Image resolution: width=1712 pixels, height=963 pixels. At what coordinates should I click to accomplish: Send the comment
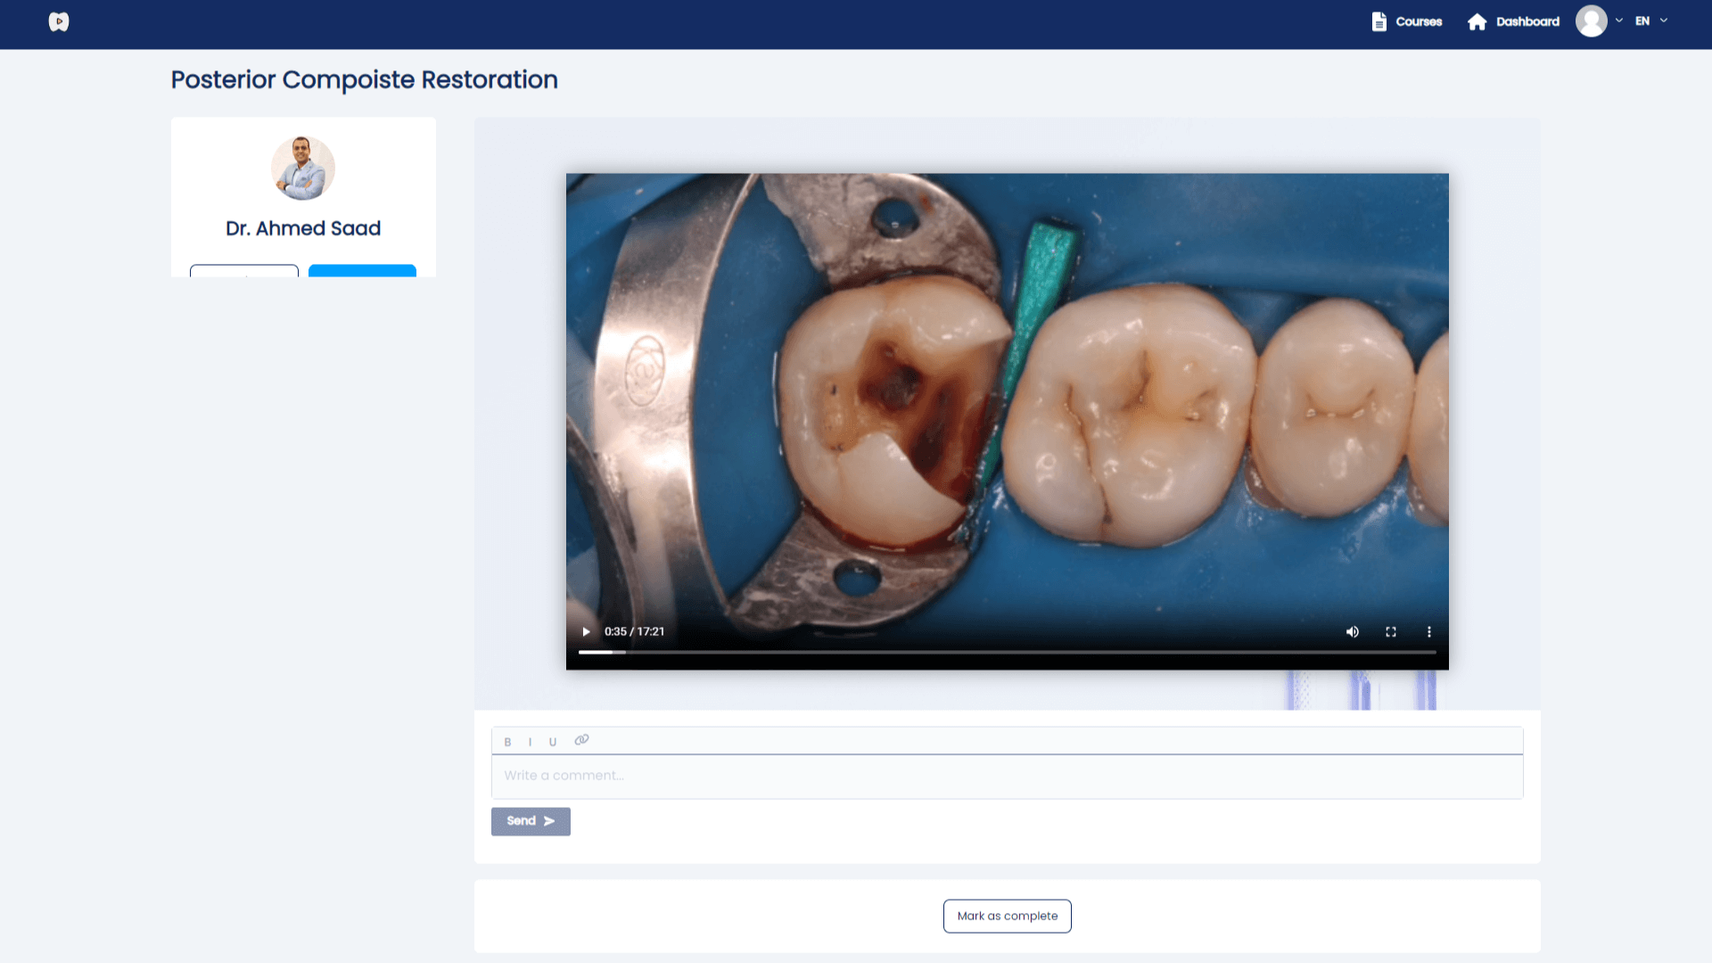[531, 821]
